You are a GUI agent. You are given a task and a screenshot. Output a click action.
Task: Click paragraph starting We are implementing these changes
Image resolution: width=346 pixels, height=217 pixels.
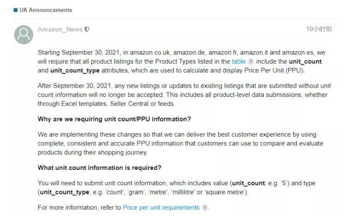click(181, 143)
